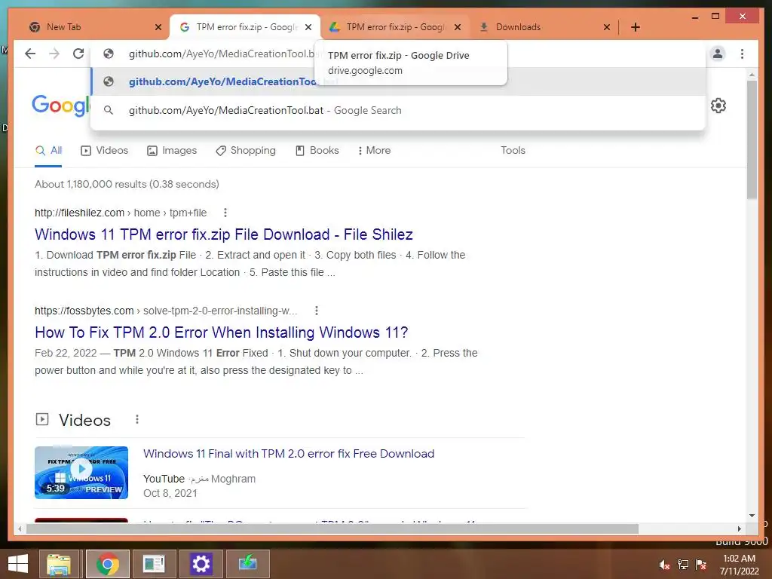The width and height of the screenshot is (772, 579).
Task: Open the fossbytes.com result options menu
Action: click(317, 311)
